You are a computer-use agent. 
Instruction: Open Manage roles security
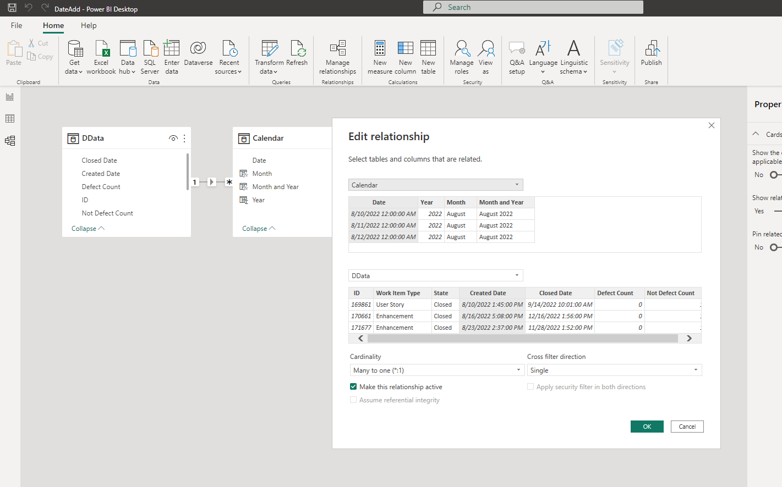coord(462,57)
